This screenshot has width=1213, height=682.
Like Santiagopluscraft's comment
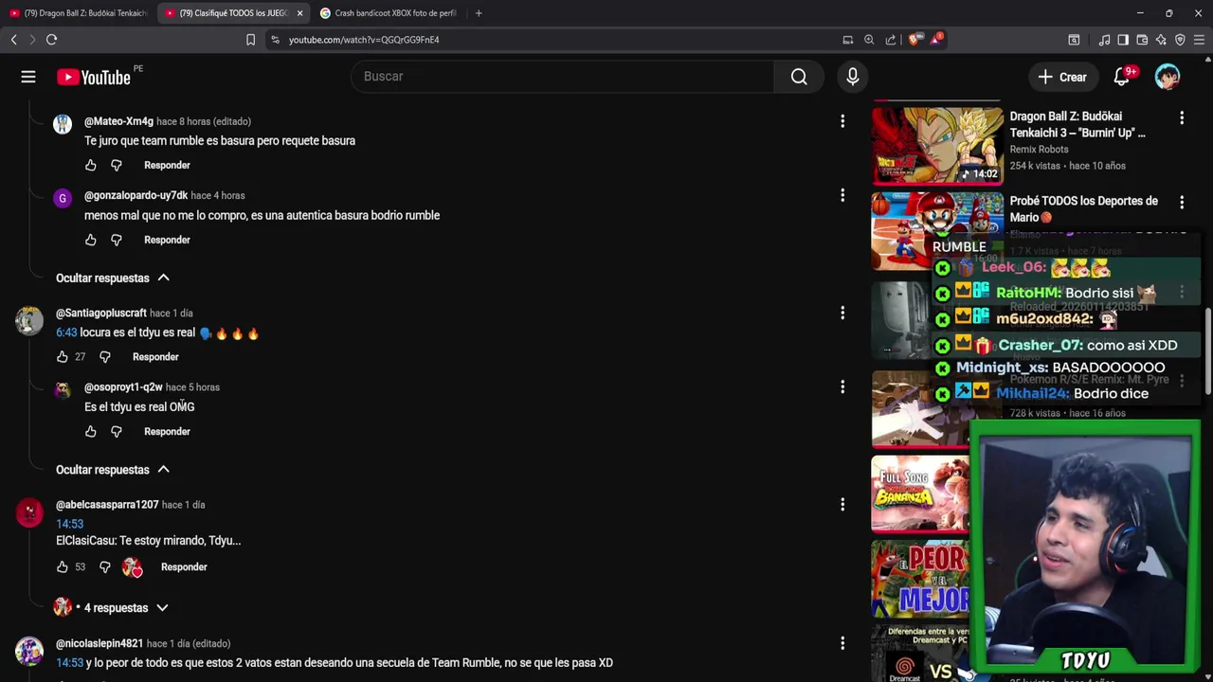point(63,357)
